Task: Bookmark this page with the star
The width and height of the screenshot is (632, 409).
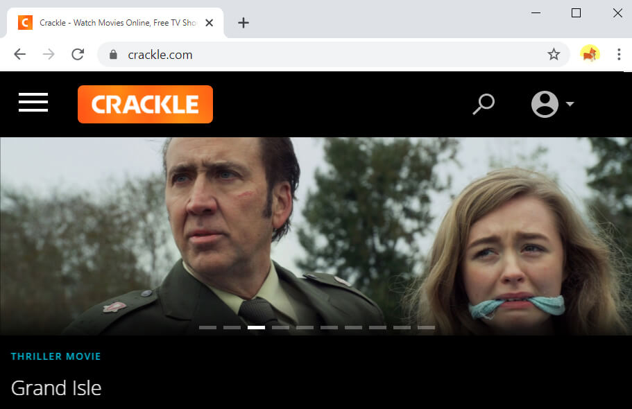Action: (554, 54)
